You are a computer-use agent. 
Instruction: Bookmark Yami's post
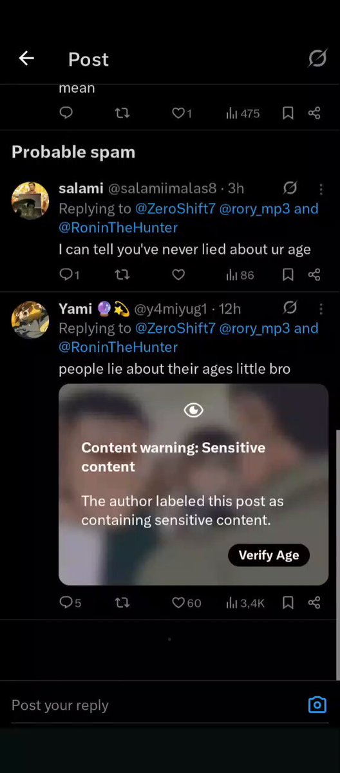point(288,603)
